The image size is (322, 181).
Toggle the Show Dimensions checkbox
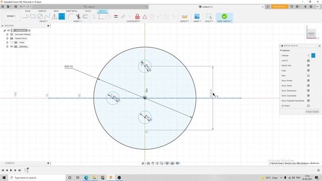(x=308, y=90)
